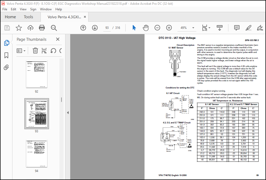Open thumbnail options menu dropdown
The width and height of the screenshot is (266, 180).
[21, 51]
